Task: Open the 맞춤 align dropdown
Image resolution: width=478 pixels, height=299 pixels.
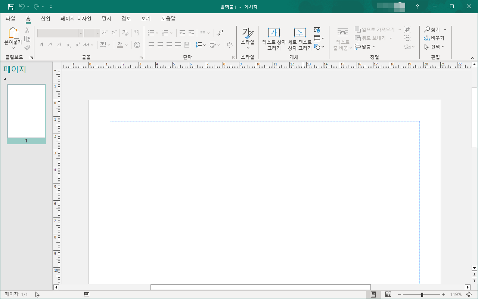Action: click(x=365, y=47)
